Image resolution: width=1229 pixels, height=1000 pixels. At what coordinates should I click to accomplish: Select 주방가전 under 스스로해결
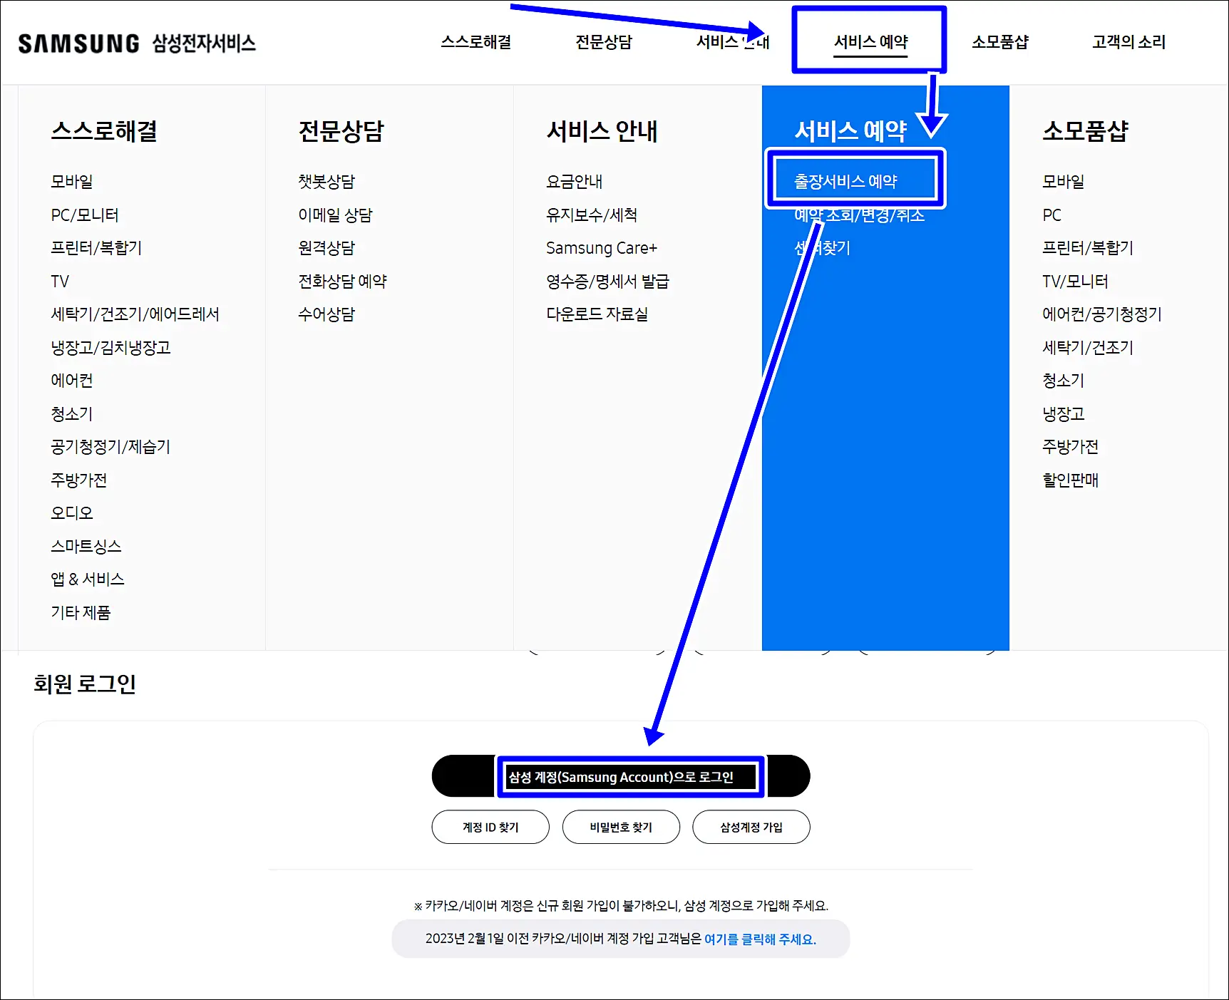click(x=79, y=480)
